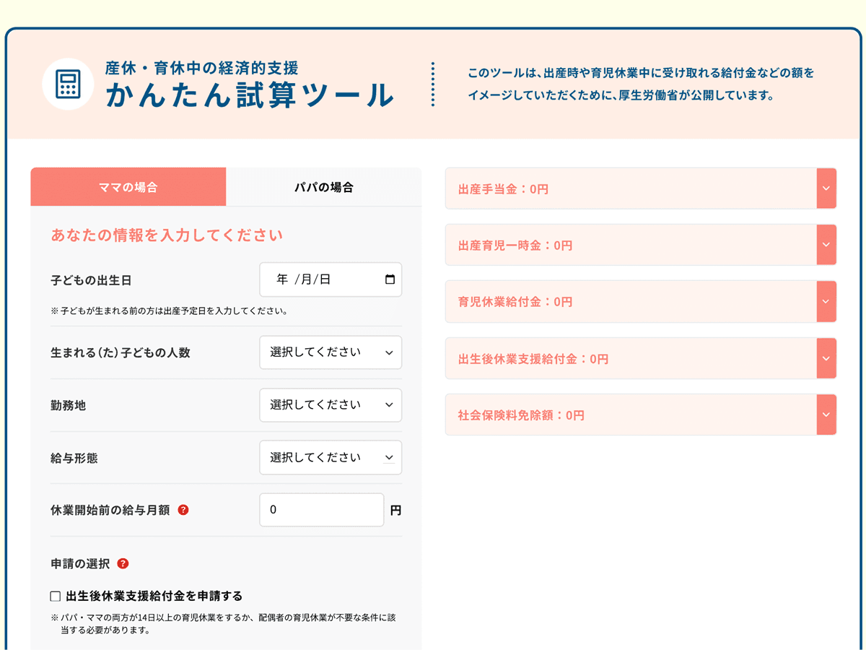This screenshot has width=866, height=650.
Task: Open 生まれる(た)子どもの人数 dropdown
Action: [331, 352]
